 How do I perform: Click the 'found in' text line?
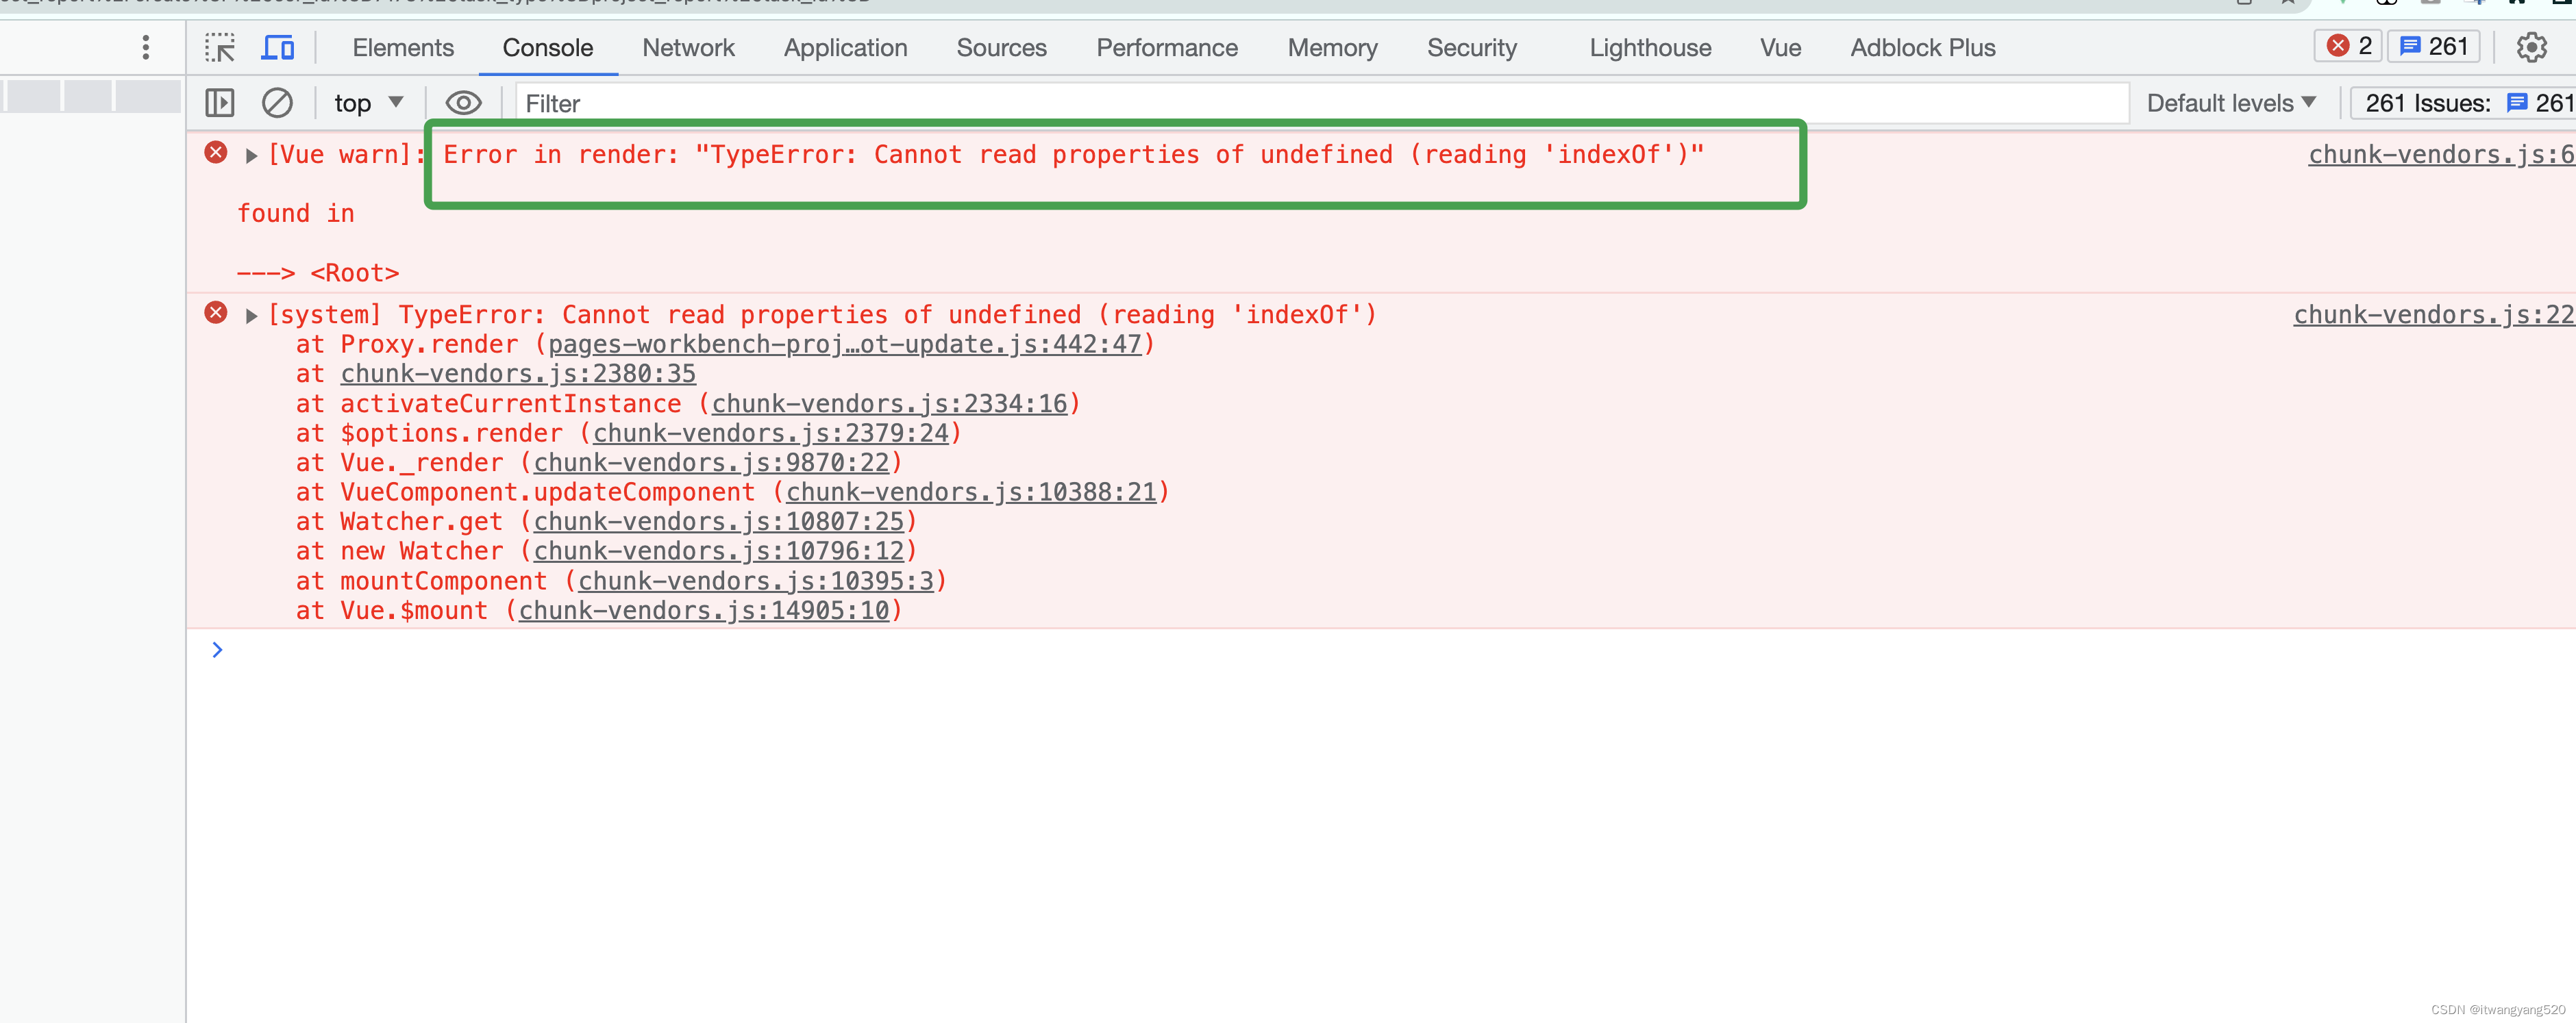(x=296, y=214)
